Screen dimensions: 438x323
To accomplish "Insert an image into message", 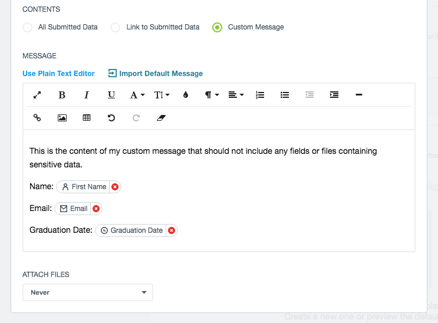I will click(x=62, y=118).
